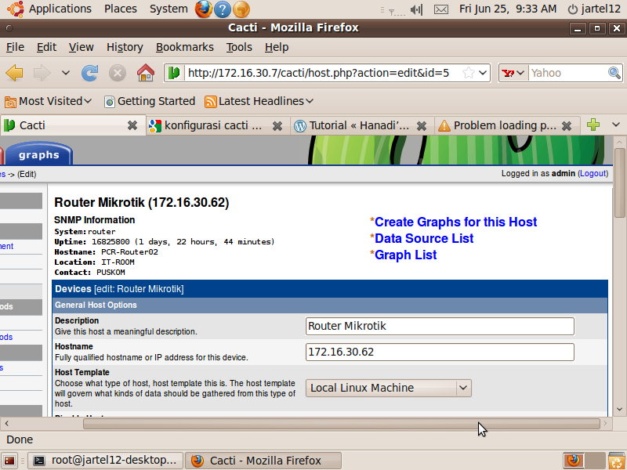Open the Data Source List link

coord(424,239)
